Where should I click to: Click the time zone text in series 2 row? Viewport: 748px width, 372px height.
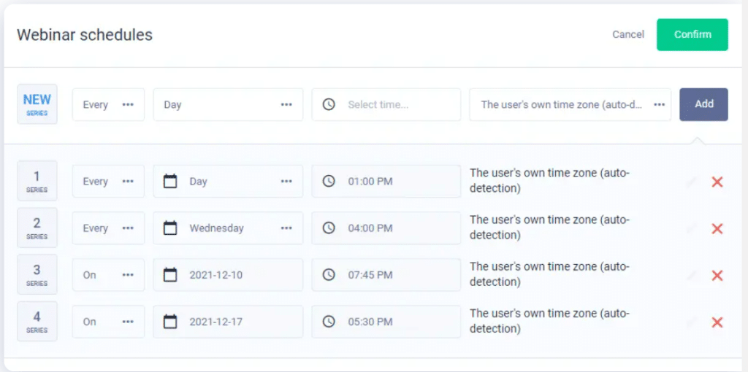pos(549,227)
